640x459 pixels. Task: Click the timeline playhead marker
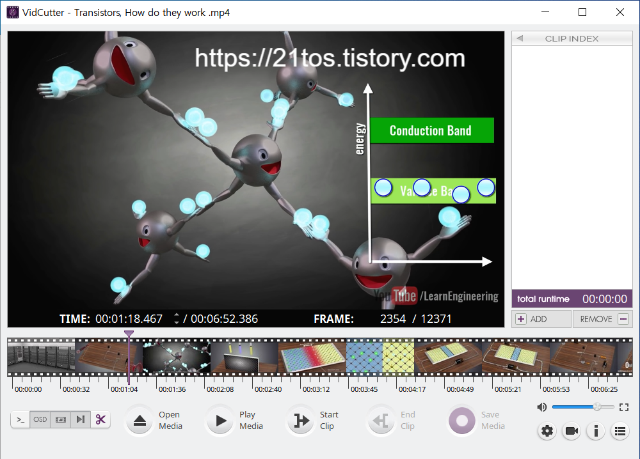pyautogui.click(x=129, y=333)
